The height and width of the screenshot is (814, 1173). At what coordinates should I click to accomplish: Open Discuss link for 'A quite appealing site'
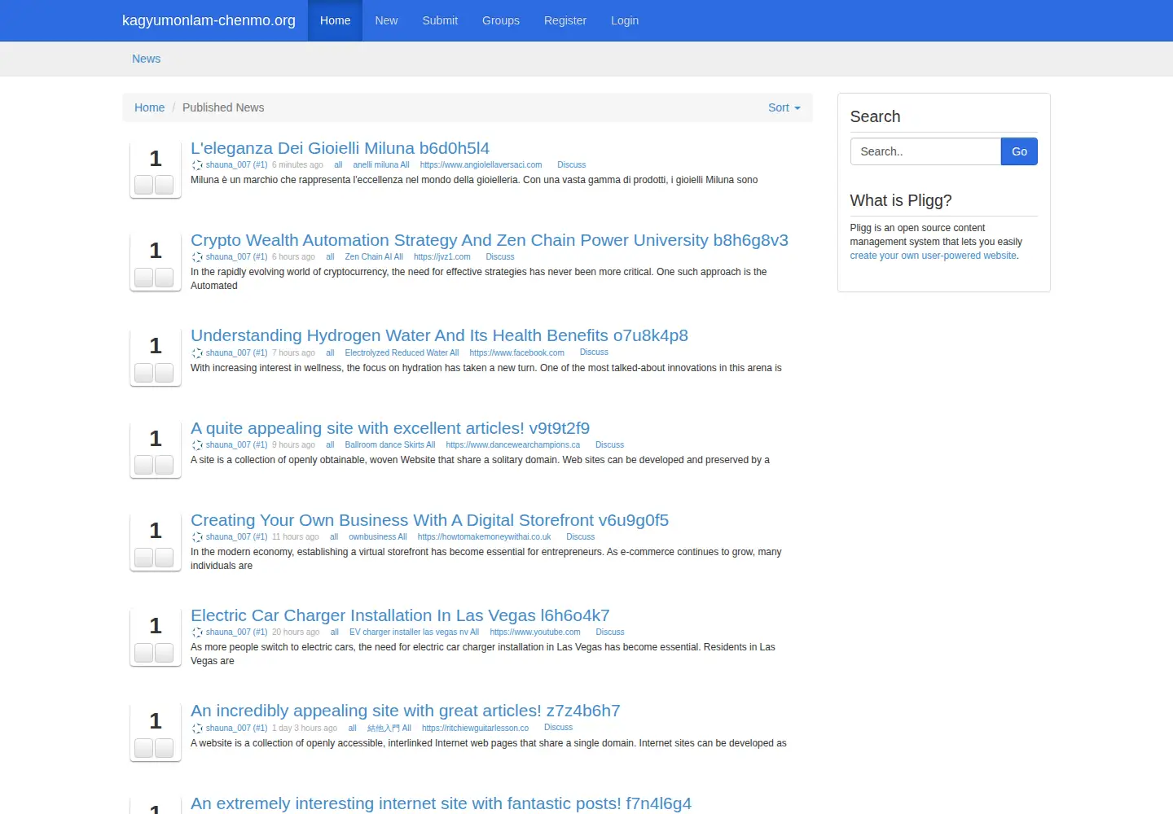[609, 445]
